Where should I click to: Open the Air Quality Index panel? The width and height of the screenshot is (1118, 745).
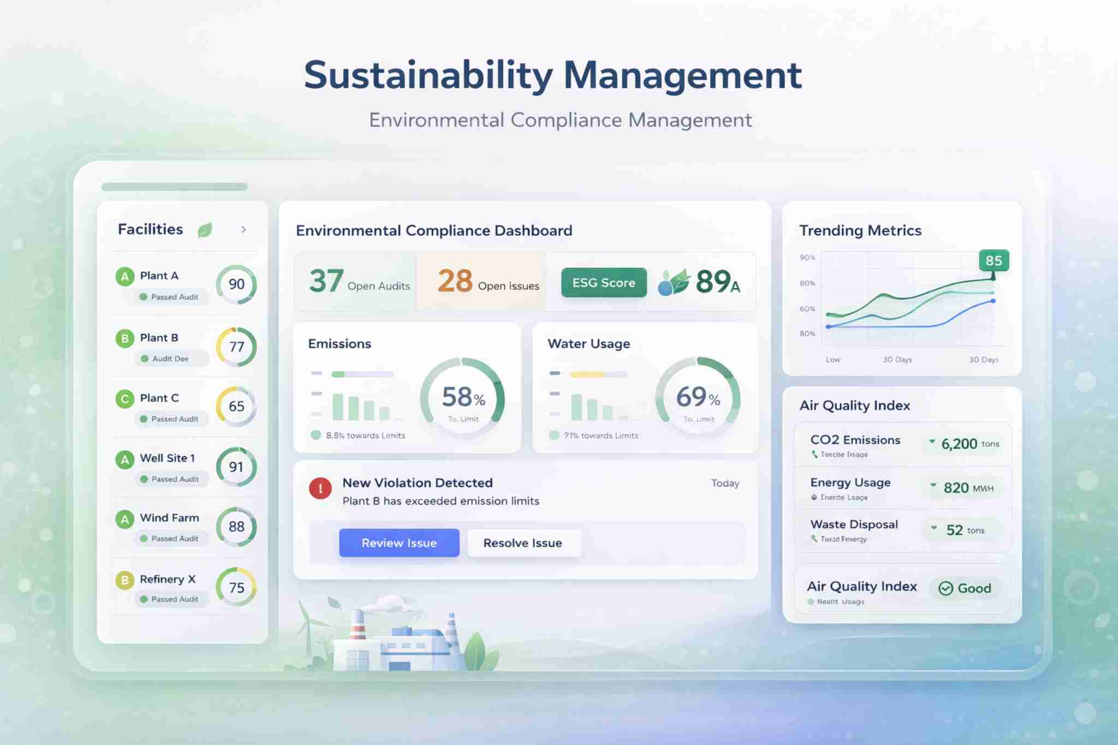855,406
